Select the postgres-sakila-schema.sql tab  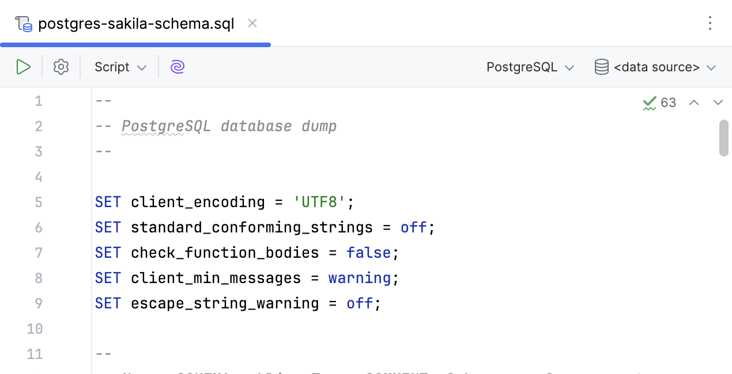135,24
